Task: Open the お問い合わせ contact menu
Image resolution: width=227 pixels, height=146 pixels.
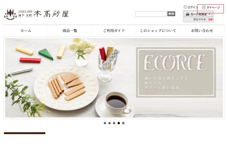Action: pyautogui.click(x=202, y=30)
